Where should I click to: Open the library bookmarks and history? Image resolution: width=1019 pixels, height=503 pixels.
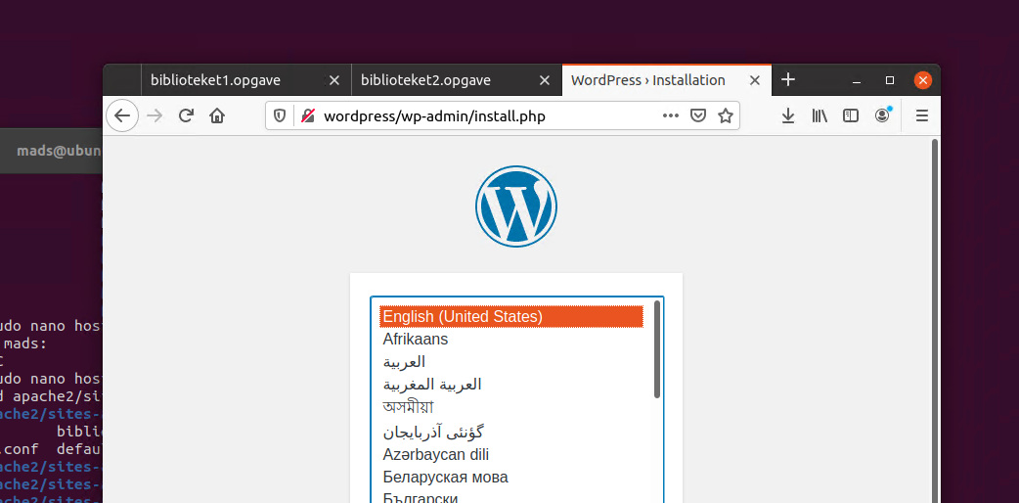[x=820, y=115]
